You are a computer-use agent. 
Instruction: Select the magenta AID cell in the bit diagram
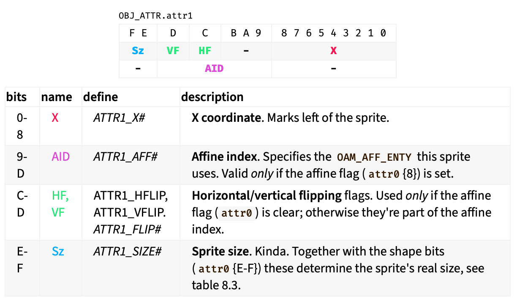click(214, 69)
